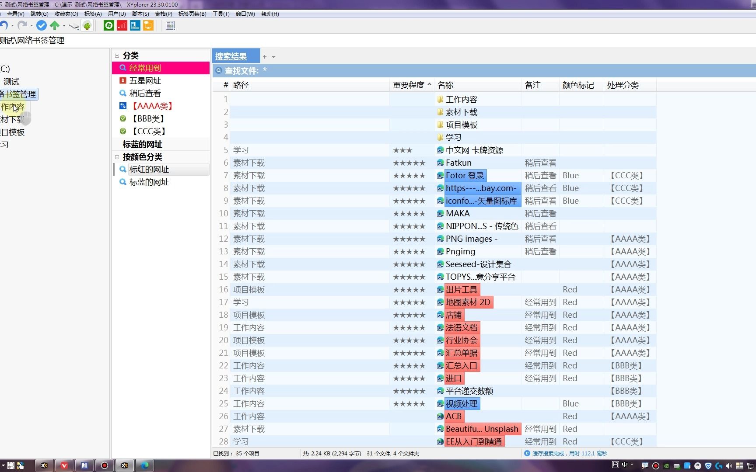Click the 项目模板 folder icon in row 3

[441, 125]
